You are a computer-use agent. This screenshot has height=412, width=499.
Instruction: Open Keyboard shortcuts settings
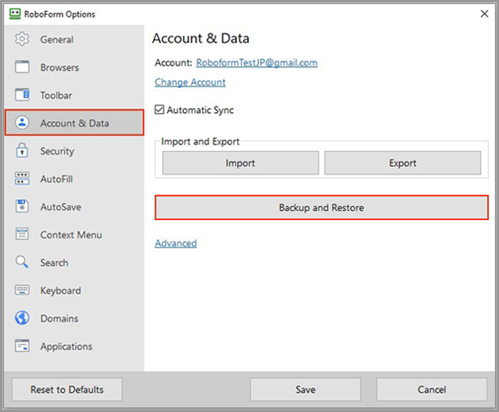(74, 291)
